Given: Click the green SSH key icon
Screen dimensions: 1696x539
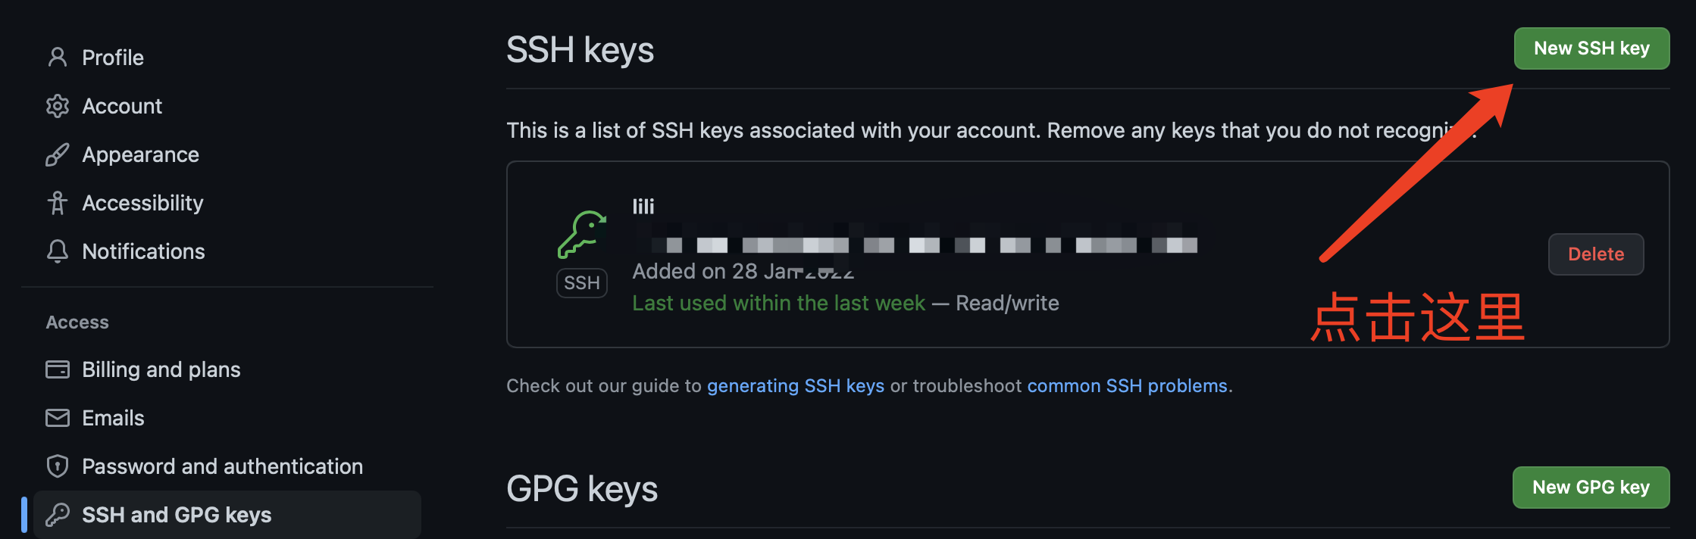Looking at the screenshot, I should click(582, 235).
